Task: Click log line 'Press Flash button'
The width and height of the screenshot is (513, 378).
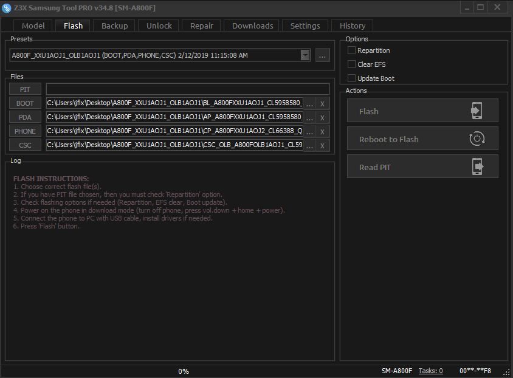Action: [x=46, y=226]
